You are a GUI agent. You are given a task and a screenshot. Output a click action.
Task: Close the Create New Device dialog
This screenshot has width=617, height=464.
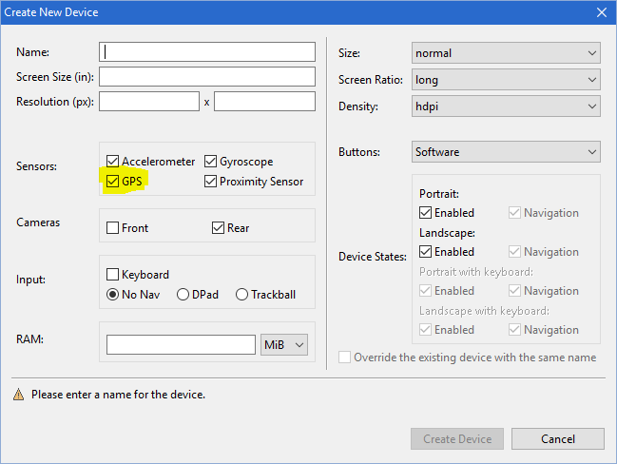click(x=601, y=12)
